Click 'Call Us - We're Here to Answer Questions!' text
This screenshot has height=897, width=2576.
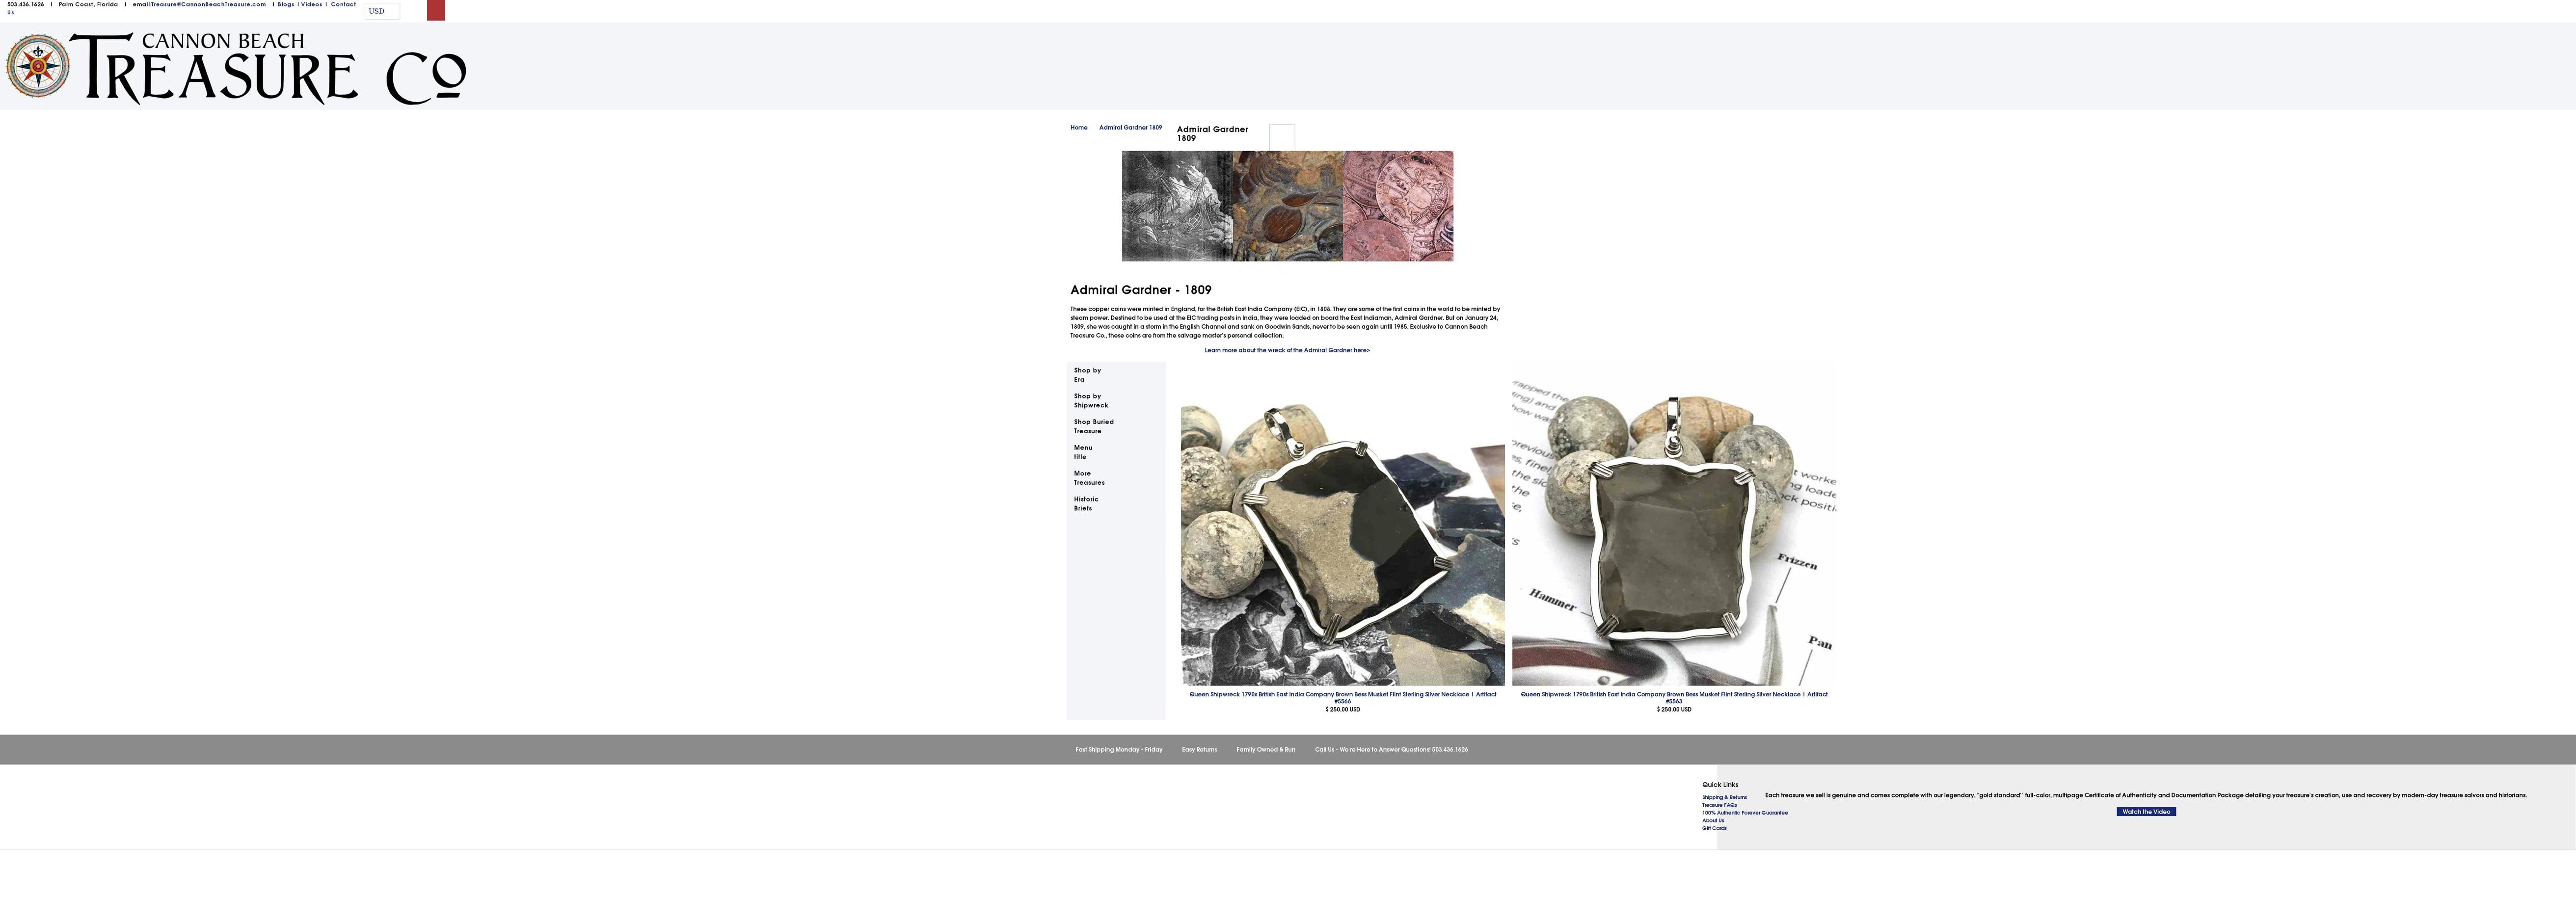pos(1372,750)
